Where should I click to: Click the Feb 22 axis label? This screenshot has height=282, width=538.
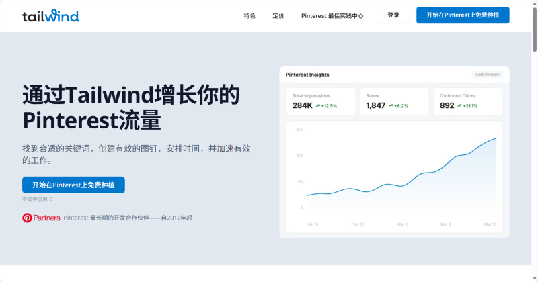click(358, 224)
